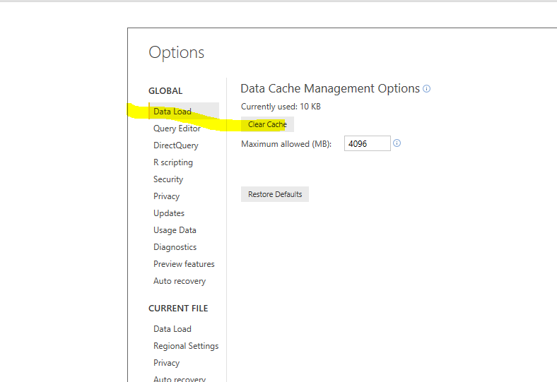Click the 'Maximum allowed (MB):' label

286,144
